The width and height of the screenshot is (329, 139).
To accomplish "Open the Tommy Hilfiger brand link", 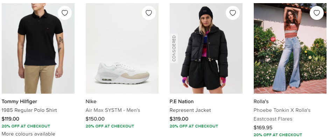I will (x=19, y=102).
